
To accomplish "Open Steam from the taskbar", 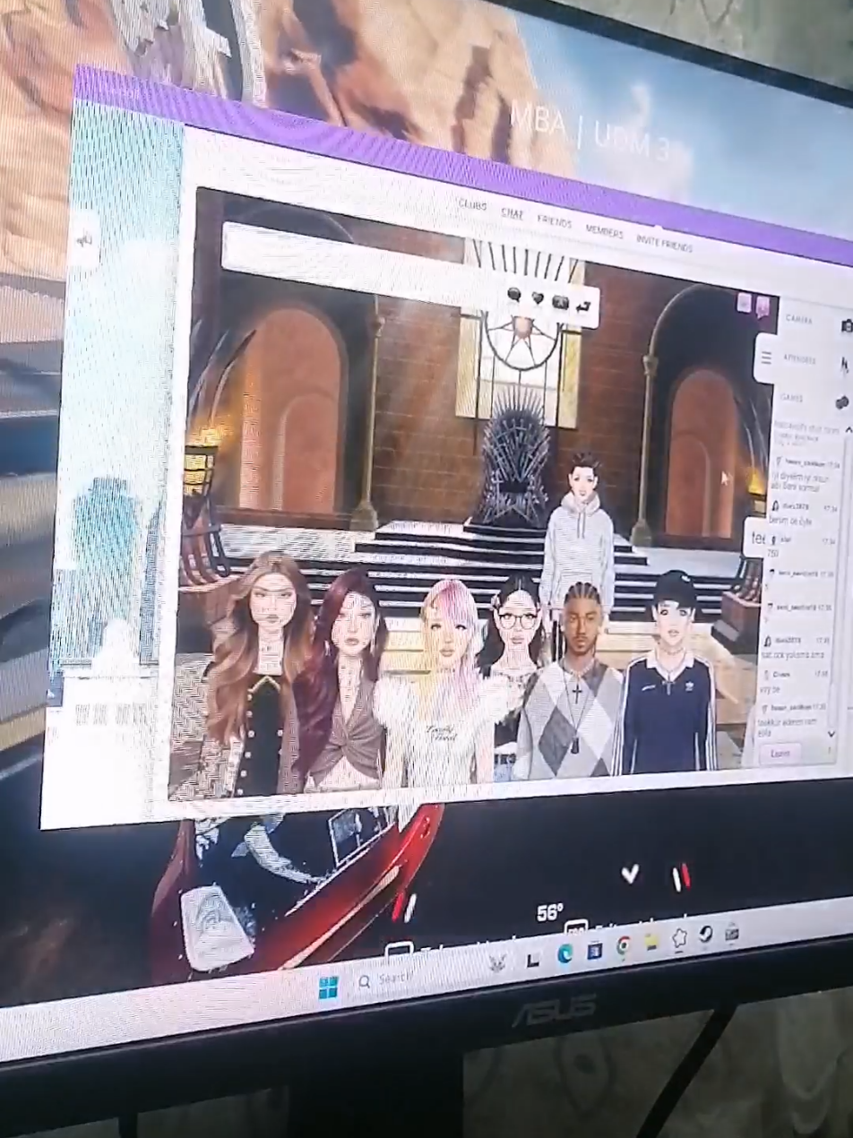I will (706, 935).
